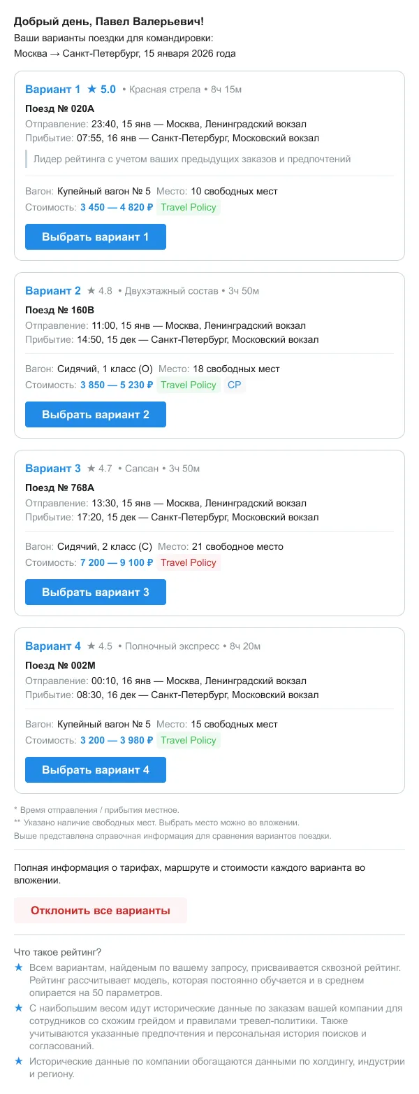Screen dimensions: 419x1094
Task: Select the Вариант 3 card heading
Action: pyautogui.click(x=52, y=468)
